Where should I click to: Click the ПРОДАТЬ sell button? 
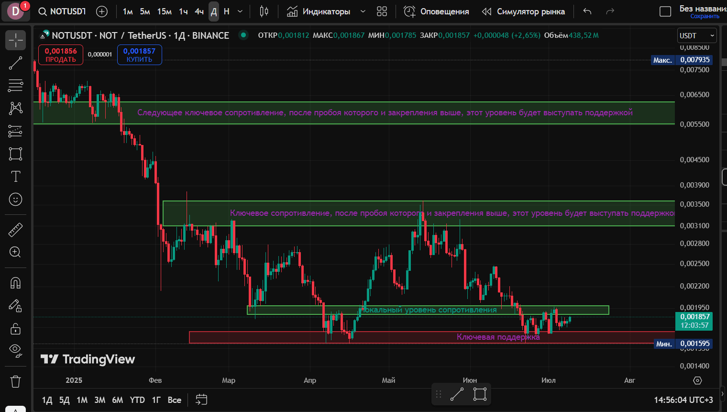point(61,55)
